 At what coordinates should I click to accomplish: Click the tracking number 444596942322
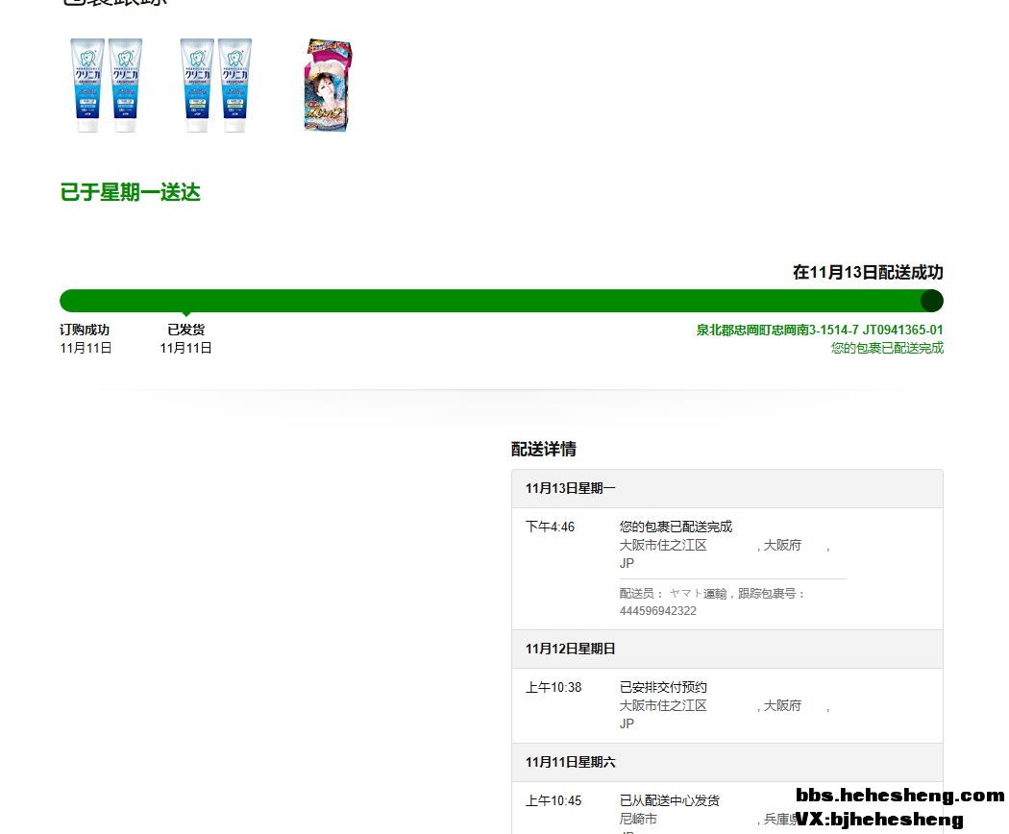(x=657, y=611)
